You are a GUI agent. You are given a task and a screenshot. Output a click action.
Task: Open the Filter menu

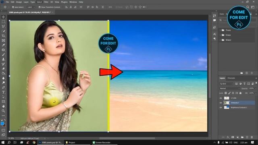(46, 2)
